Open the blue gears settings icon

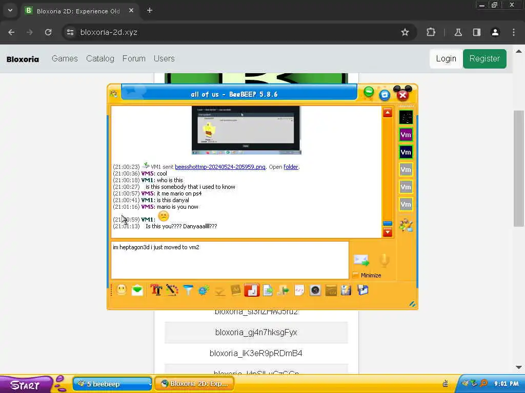point(204,290)
